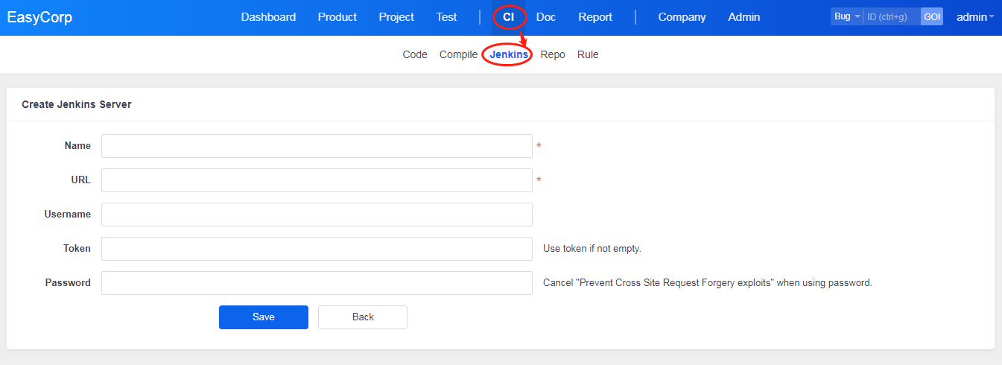This screenshot has height=365, width=1002.
Task: Go to the Product section
Action: pos(337,17)
